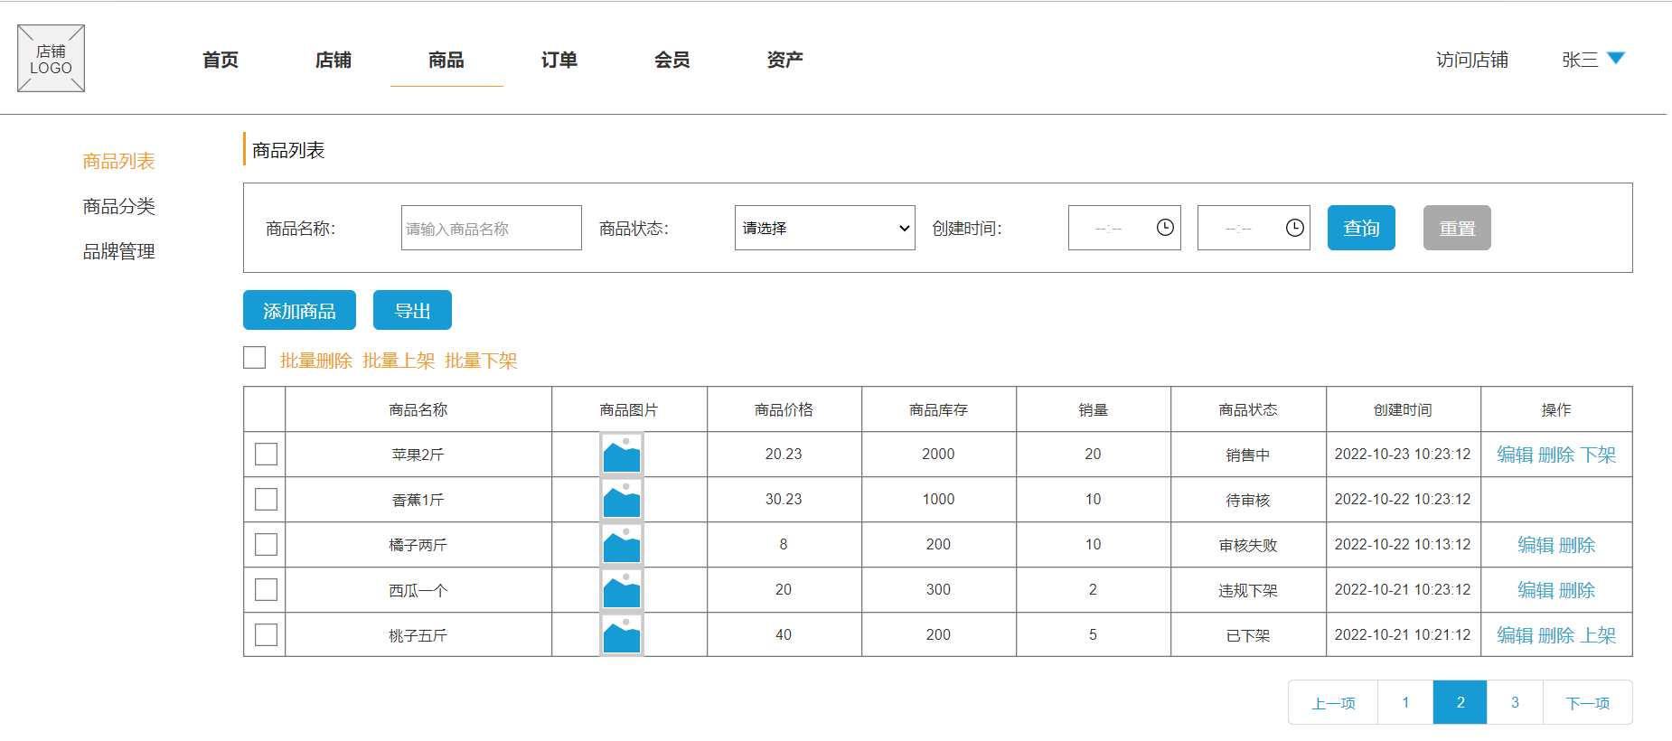Click the 导出 button
Image resolution: width=1672 pixels, height=741 pixels.
(x=412, y=310)
